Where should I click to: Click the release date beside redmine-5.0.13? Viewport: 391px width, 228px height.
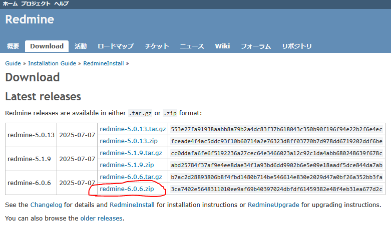(77, 135)
